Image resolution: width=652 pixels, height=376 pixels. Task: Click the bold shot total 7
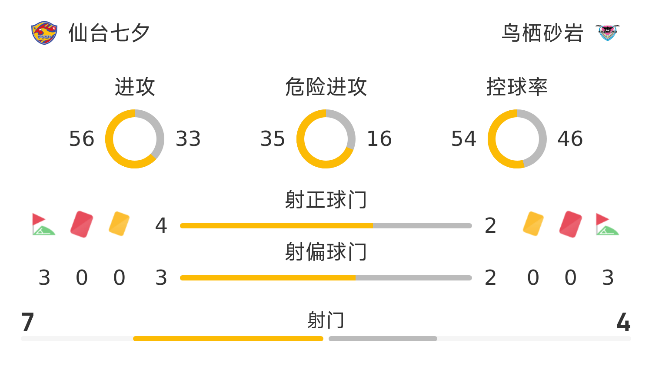pos(27,322)
